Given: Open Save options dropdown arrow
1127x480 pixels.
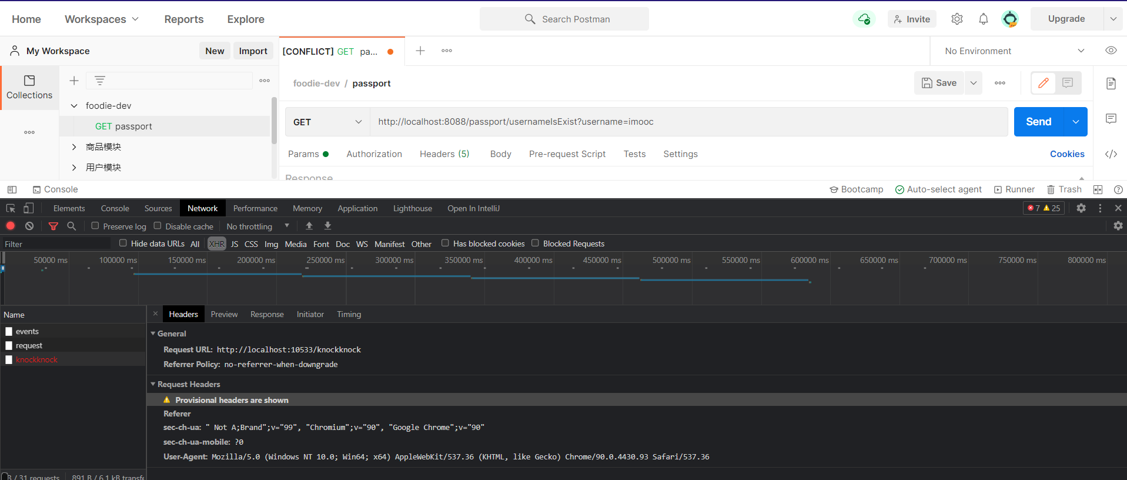Looking at the screenshot, I should point(974,83).
